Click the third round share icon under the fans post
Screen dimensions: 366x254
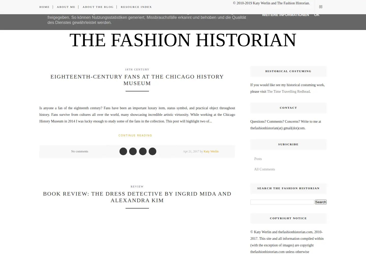click(143, 151)
